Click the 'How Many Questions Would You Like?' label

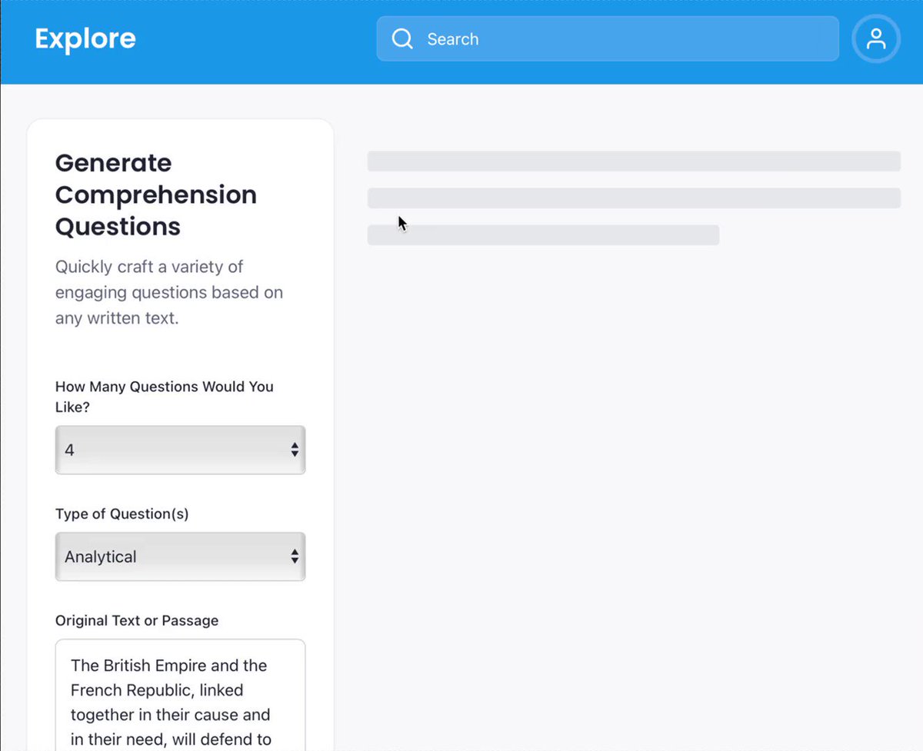click(165, 397)
